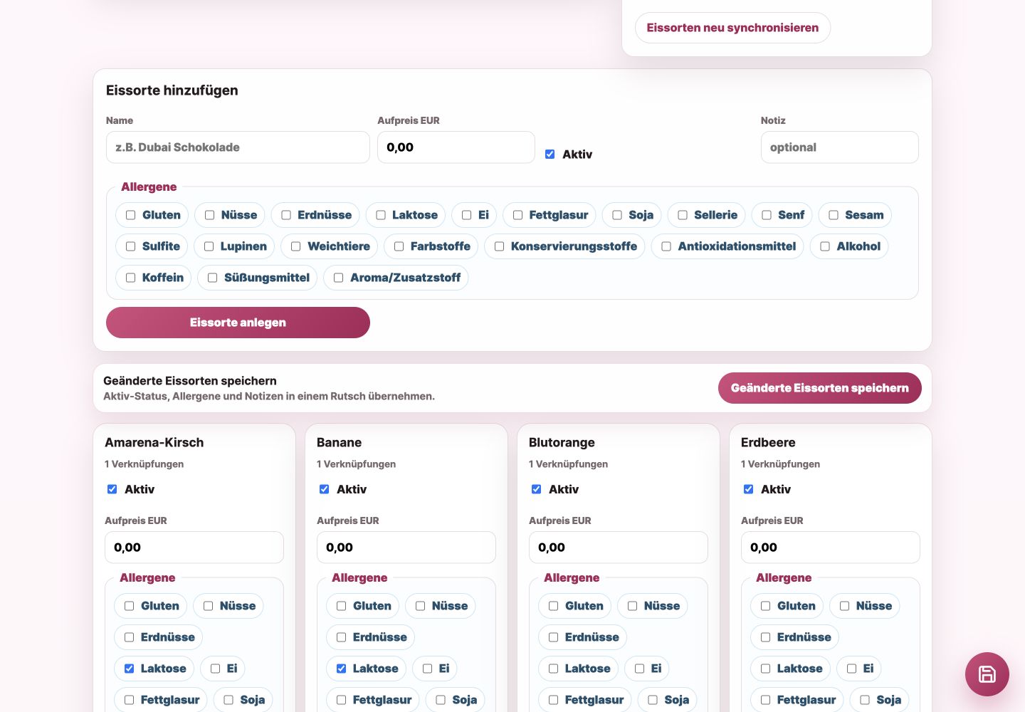Image resolution: width=1025 pixels, height=712 pixels.
Task: Toggle Aktiv for Banane
Action: (324, 489)
